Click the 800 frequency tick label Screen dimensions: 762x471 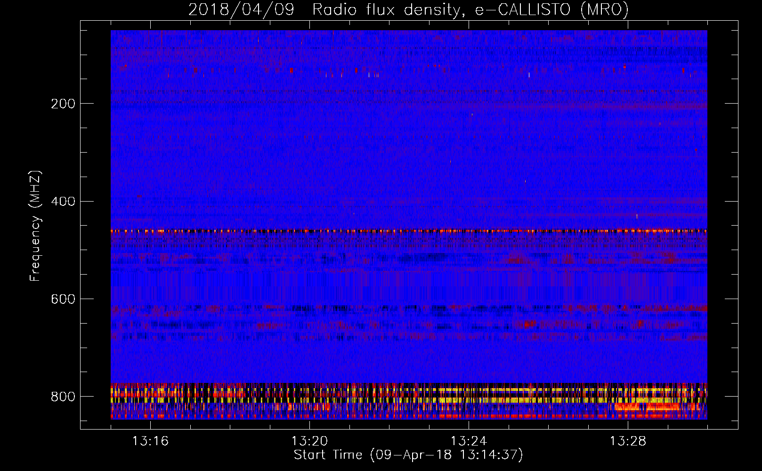click(63, 397)
